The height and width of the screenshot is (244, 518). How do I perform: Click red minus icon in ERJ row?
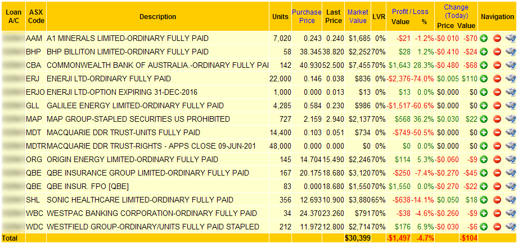(497, 79)
